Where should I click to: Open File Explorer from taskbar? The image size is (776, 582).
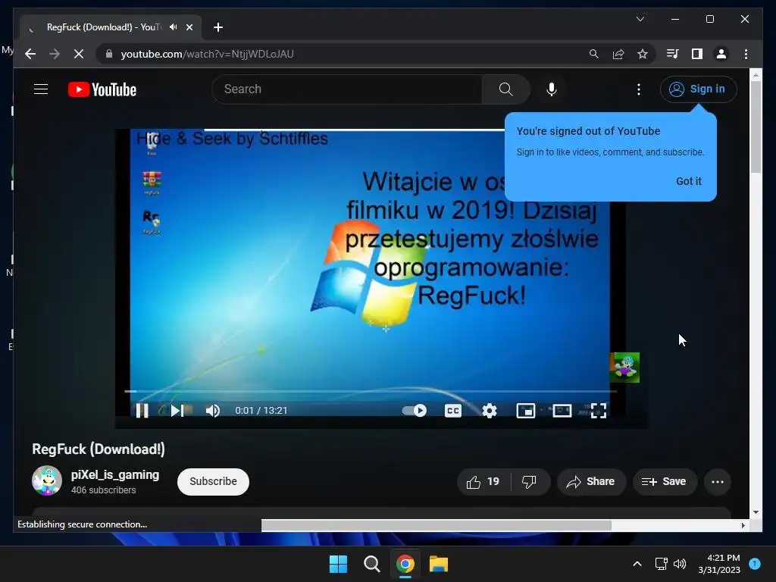(x=439, y=564)
